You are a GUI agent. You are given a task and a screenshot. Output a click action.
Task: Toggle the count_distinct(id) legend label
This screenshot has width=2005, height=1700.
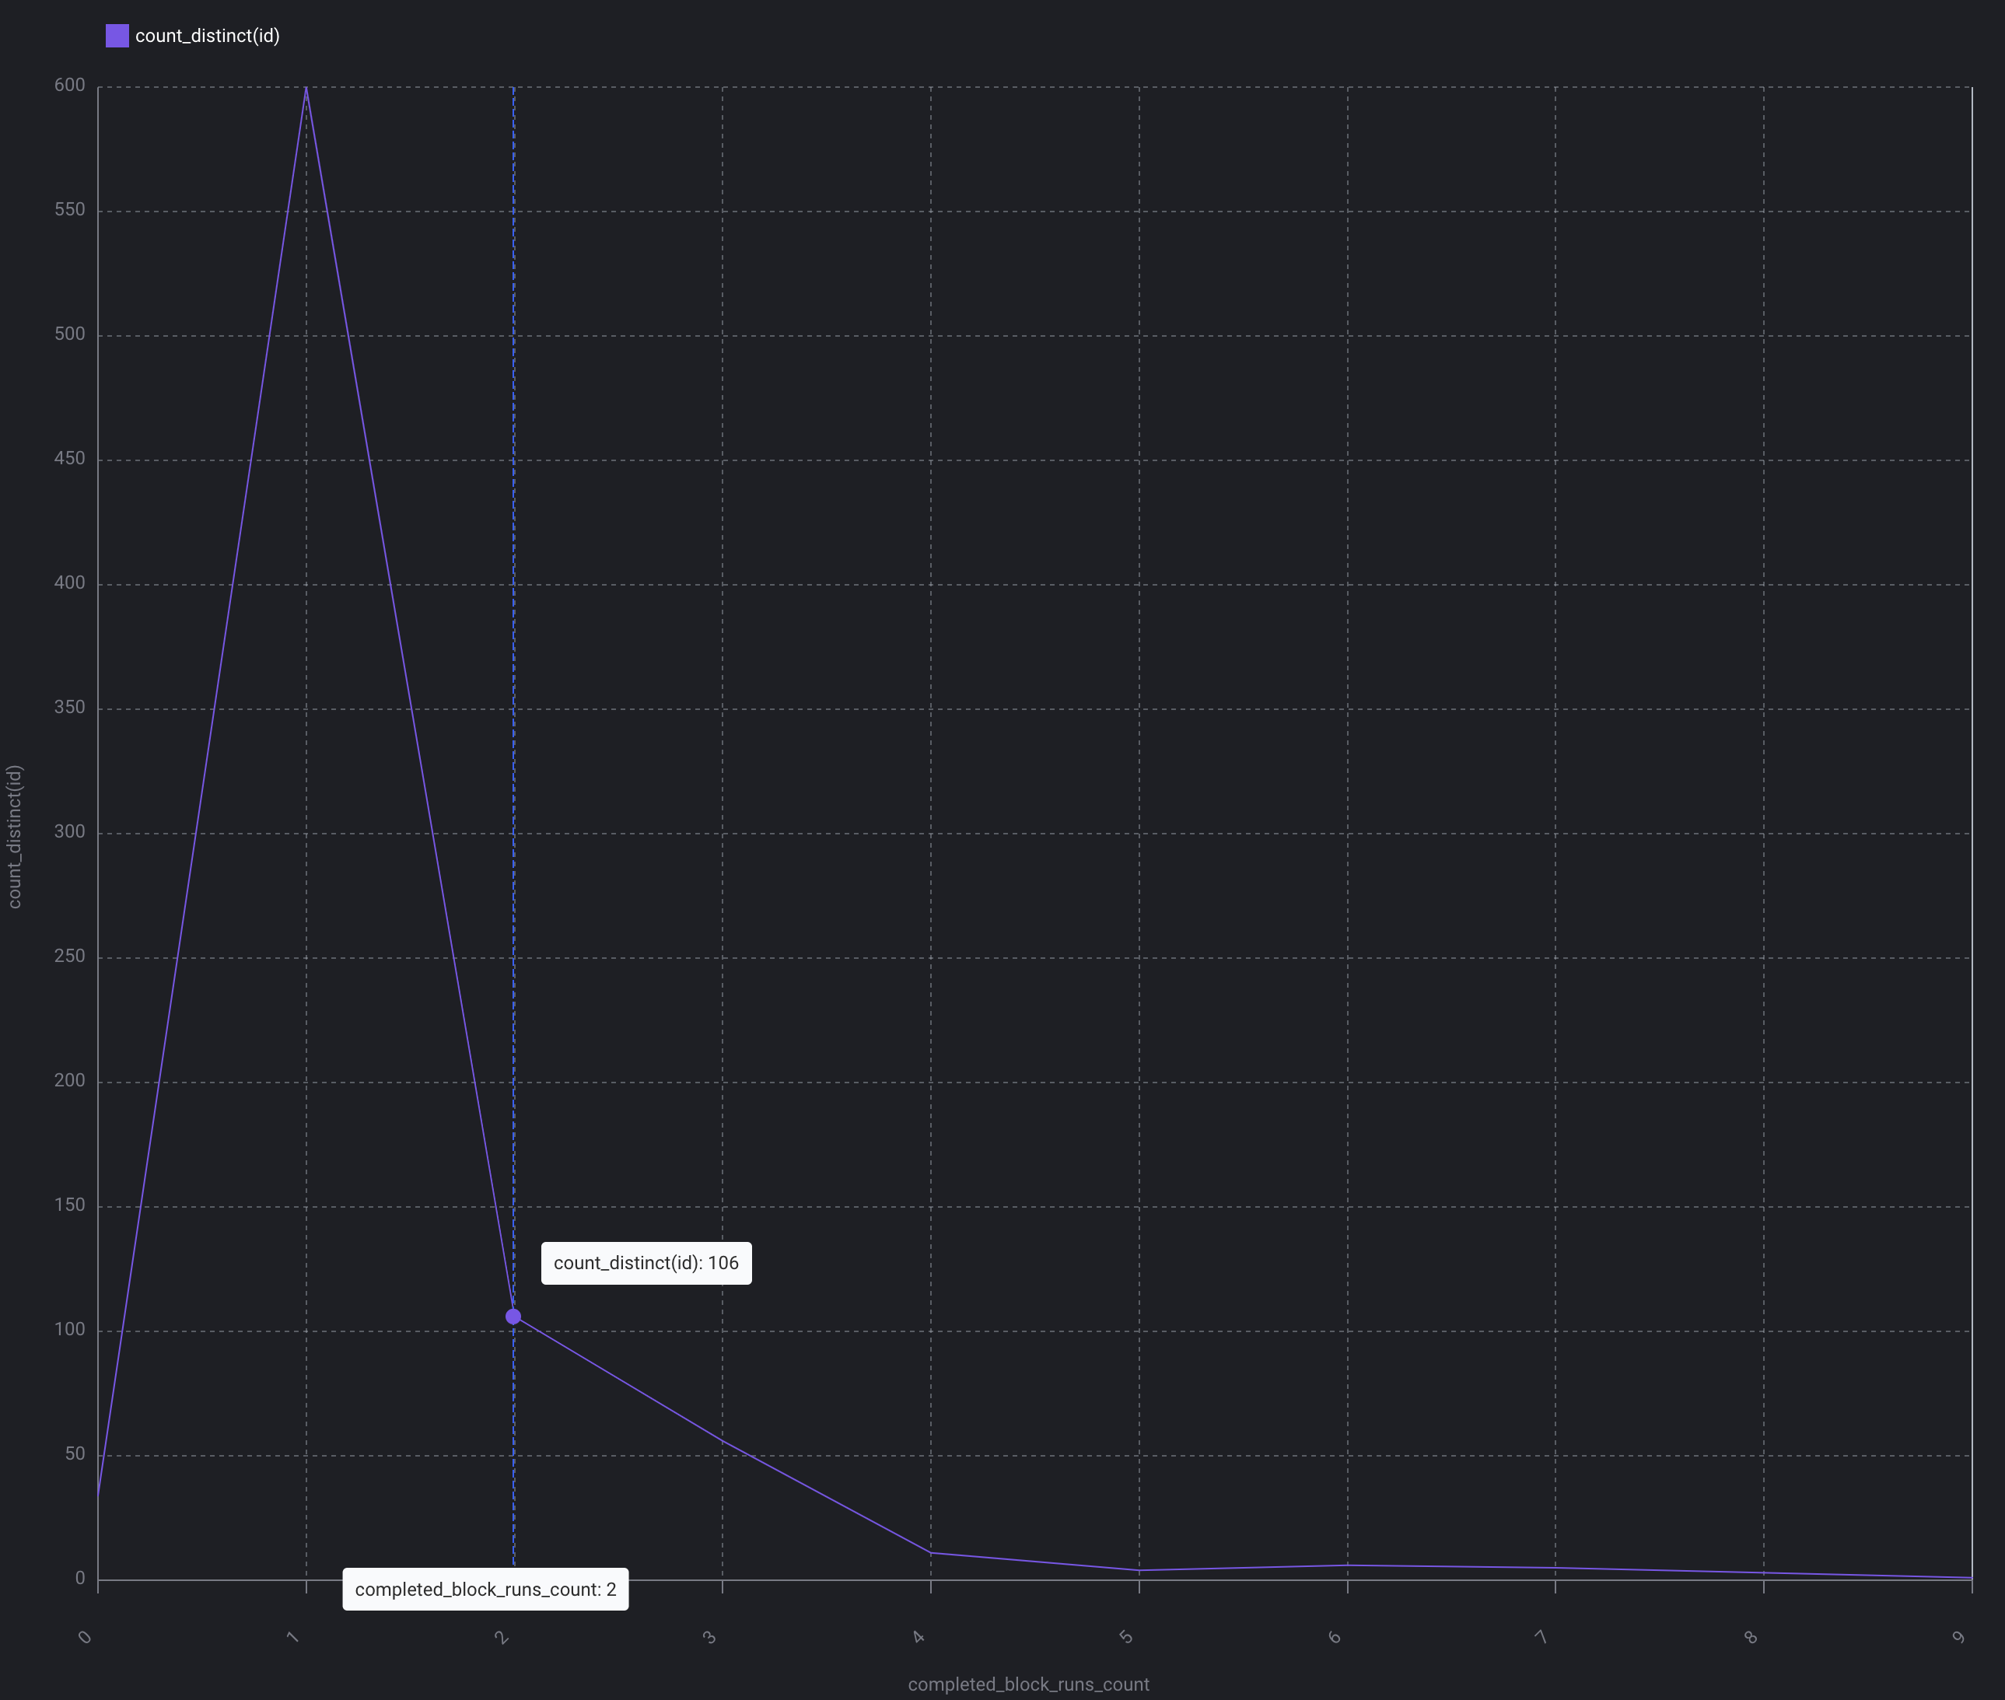(207, 36)
